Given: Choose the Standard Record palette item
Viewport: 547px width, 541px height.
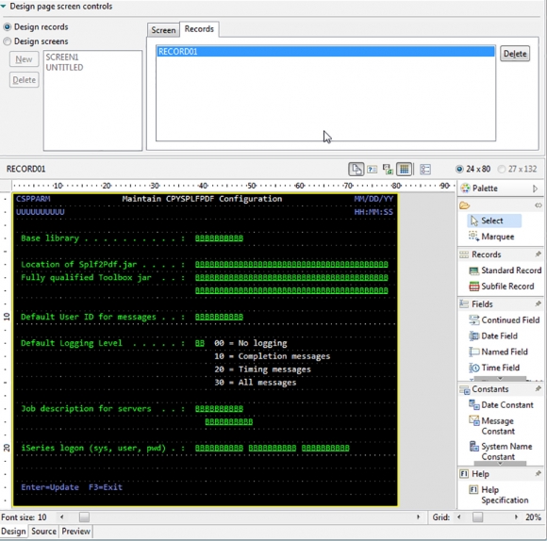Looking at the screenshot, I should click(x=506, y=270).
